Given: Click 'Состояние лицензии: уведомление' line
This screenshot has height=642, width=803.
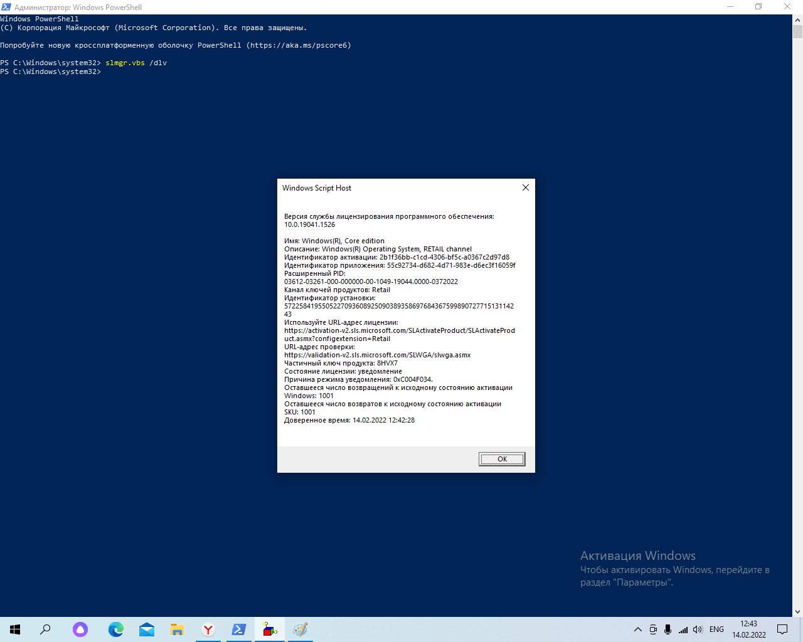Looking at the screenshot, I should [x=343, y=371].
